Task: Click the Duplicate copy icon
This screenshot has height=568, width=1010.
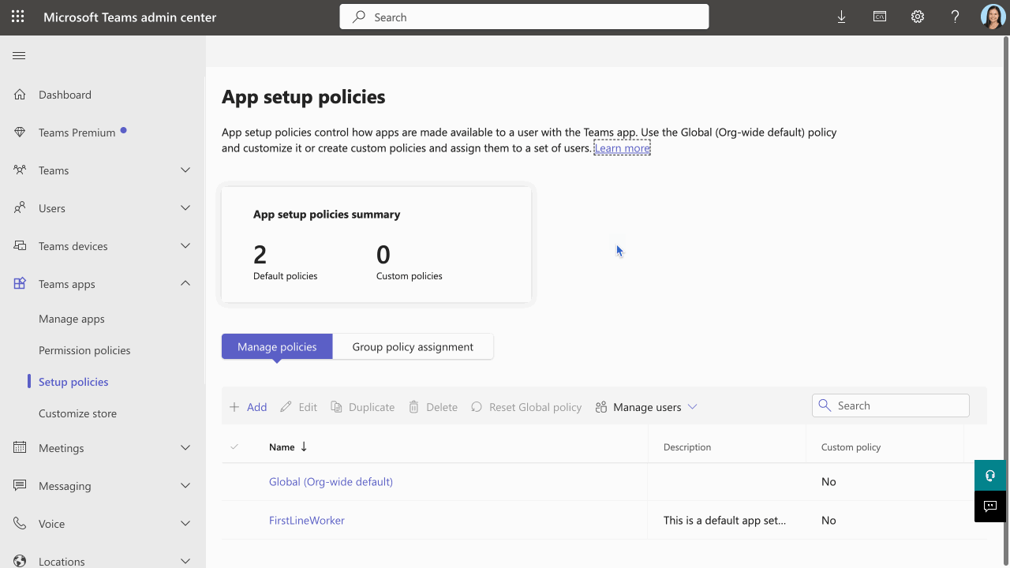Action: pos(336,407)
